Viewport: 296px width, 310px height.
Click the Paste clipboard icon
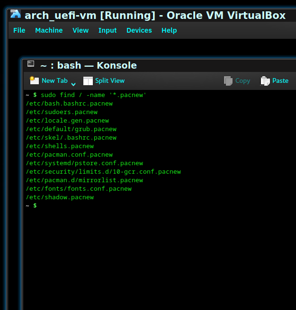[x=265, y=81]
